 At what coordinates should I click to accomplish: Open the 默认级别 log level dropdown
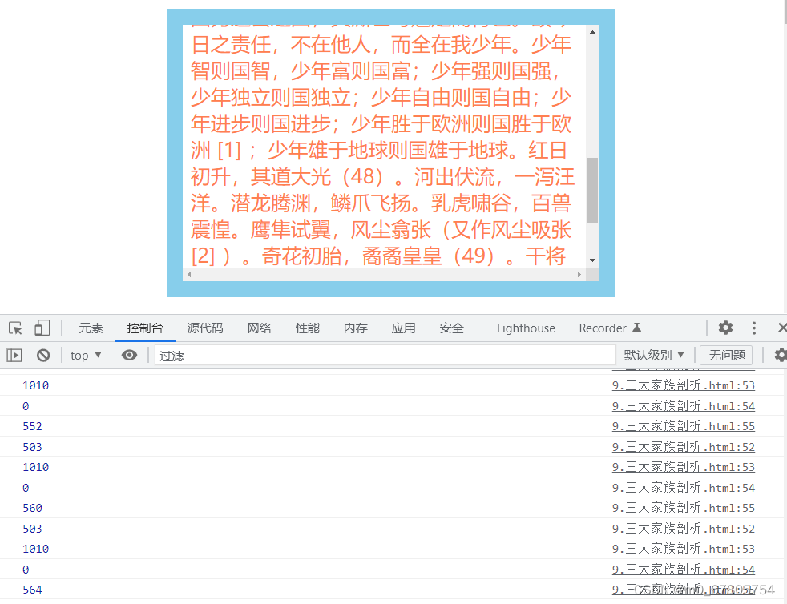[x=653, y=354]
